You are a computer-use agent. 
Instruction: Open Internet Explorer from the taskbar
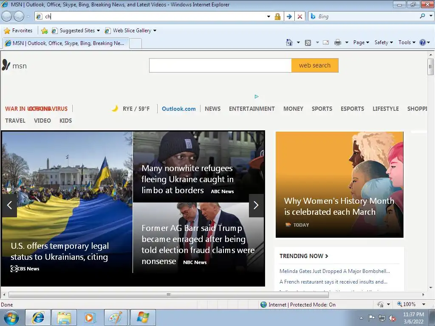tap(38, 318)
